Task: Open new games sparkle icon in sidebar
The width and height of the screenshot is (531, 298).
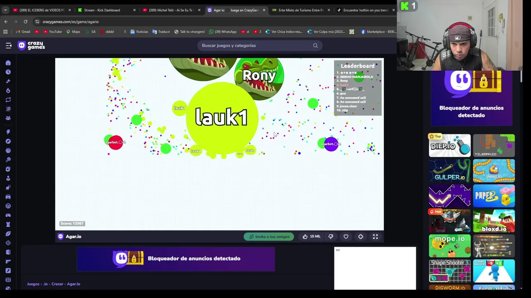Action: [8, 81]
